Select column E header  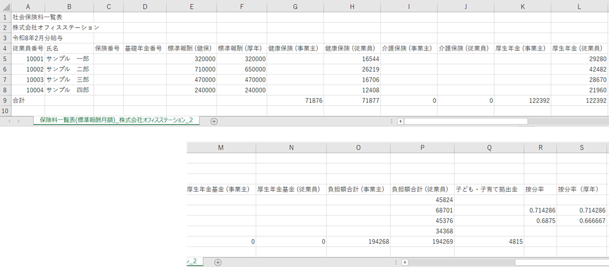pyautogui.click(x=191, y=6)
